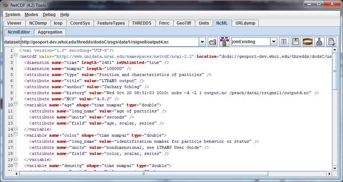Open the CoordSys tab
The image size is (343, 182).
[80, 23]
